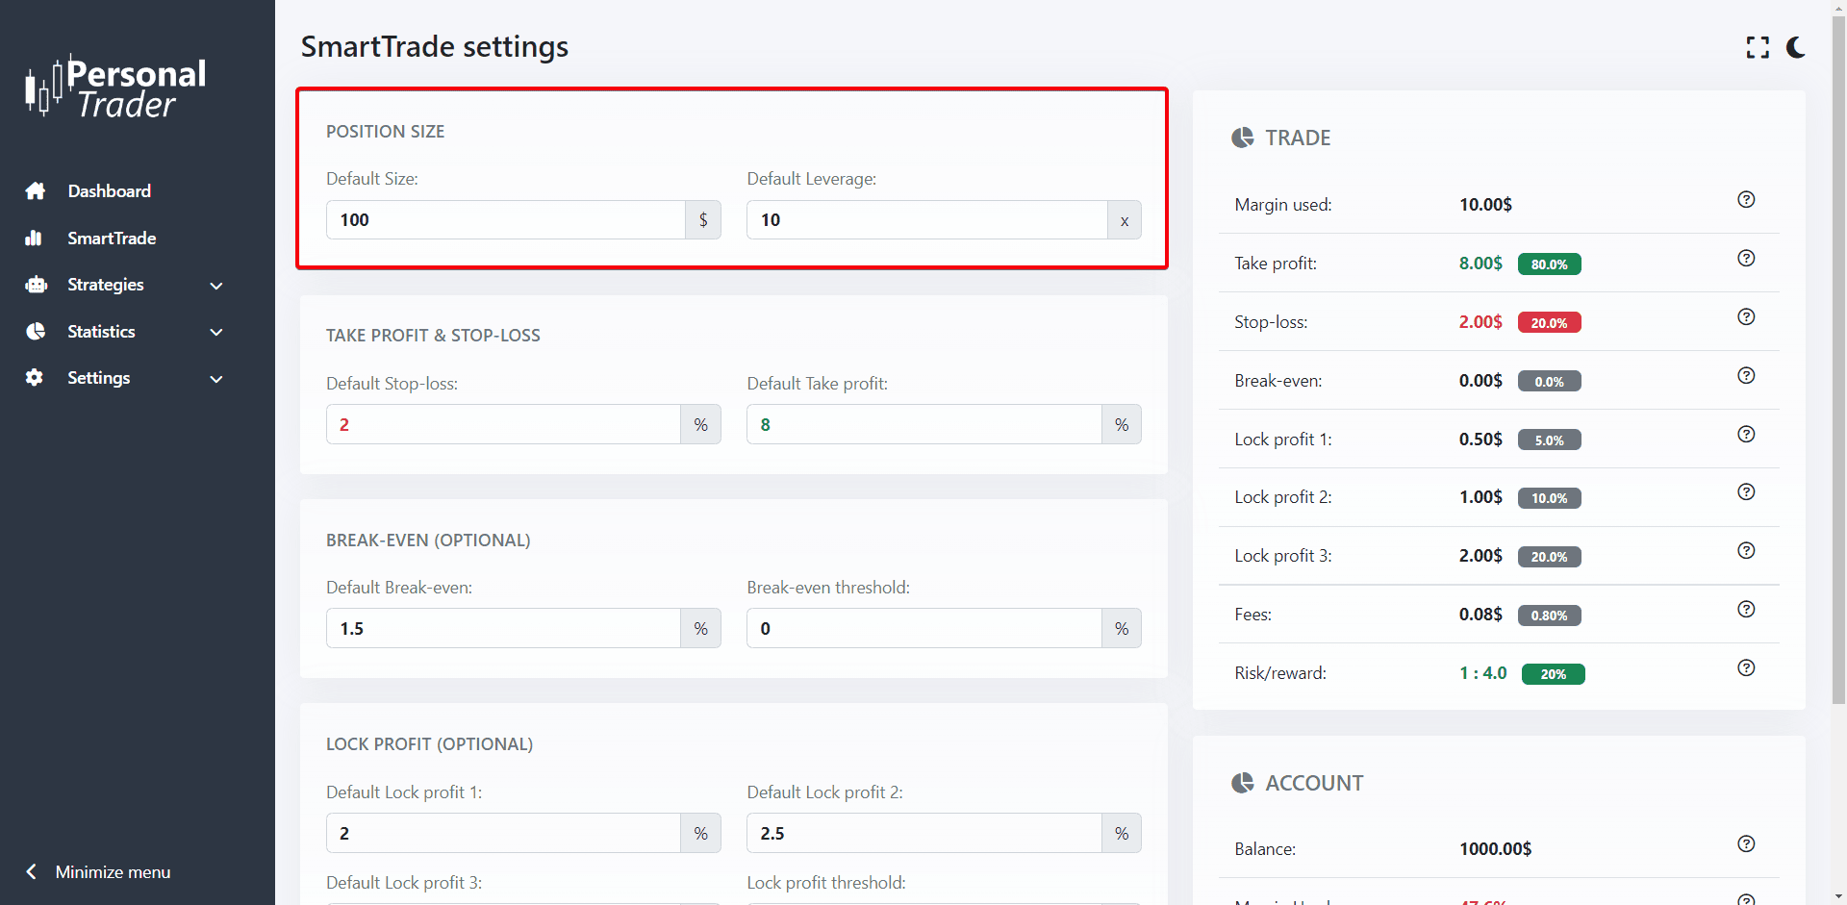Viewport: 1847px width, 905px height.
Task: Click the Break-even threshold input
Action: (923, 629)
